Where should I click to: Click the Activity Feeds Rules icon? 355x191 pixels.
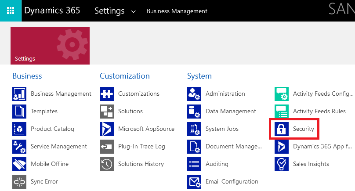tap(282, 112)
